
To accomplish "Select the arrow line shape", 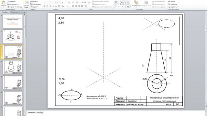I will click(121, 2).
